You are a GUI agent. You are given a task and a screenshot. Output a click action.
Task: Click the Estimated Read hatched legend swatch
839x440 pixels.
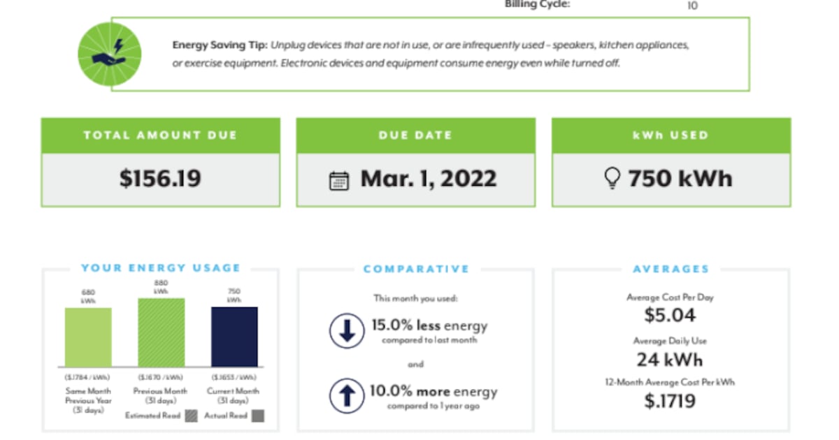tap(192, 416)
